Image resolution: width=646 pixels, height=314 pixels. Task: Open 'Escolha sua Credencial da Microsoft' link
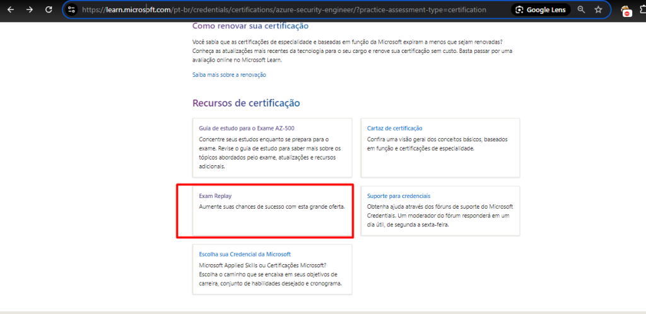tap(245, 254)
